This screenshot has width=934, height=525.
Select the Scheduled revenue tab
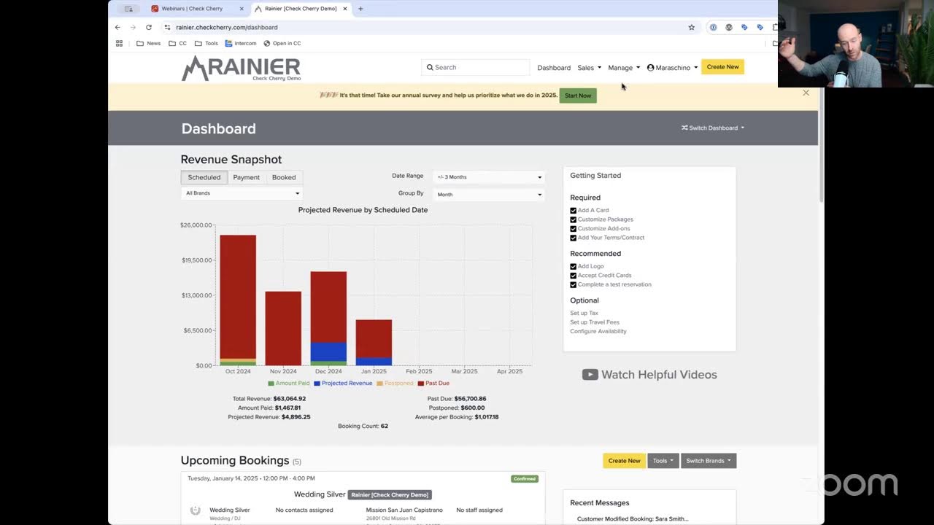pos(204,177)
